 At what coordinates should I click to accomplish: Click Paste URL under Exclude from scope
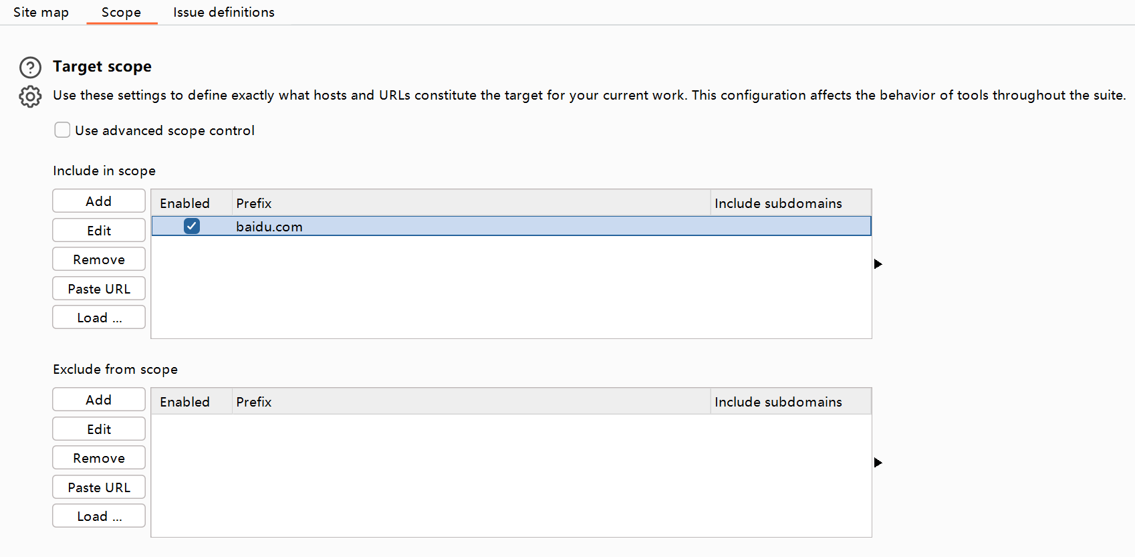tap(99, 487)
